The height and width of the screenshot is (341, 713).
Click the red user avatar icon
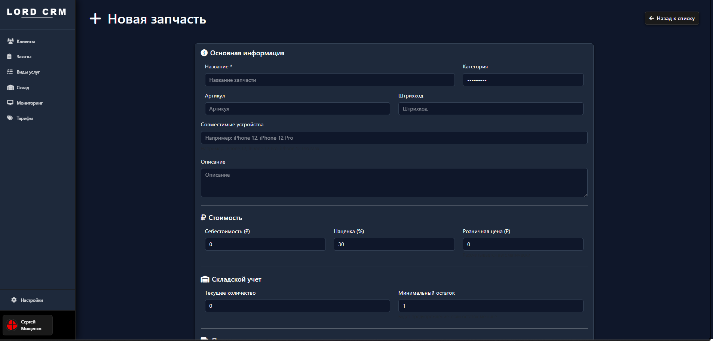12,325
